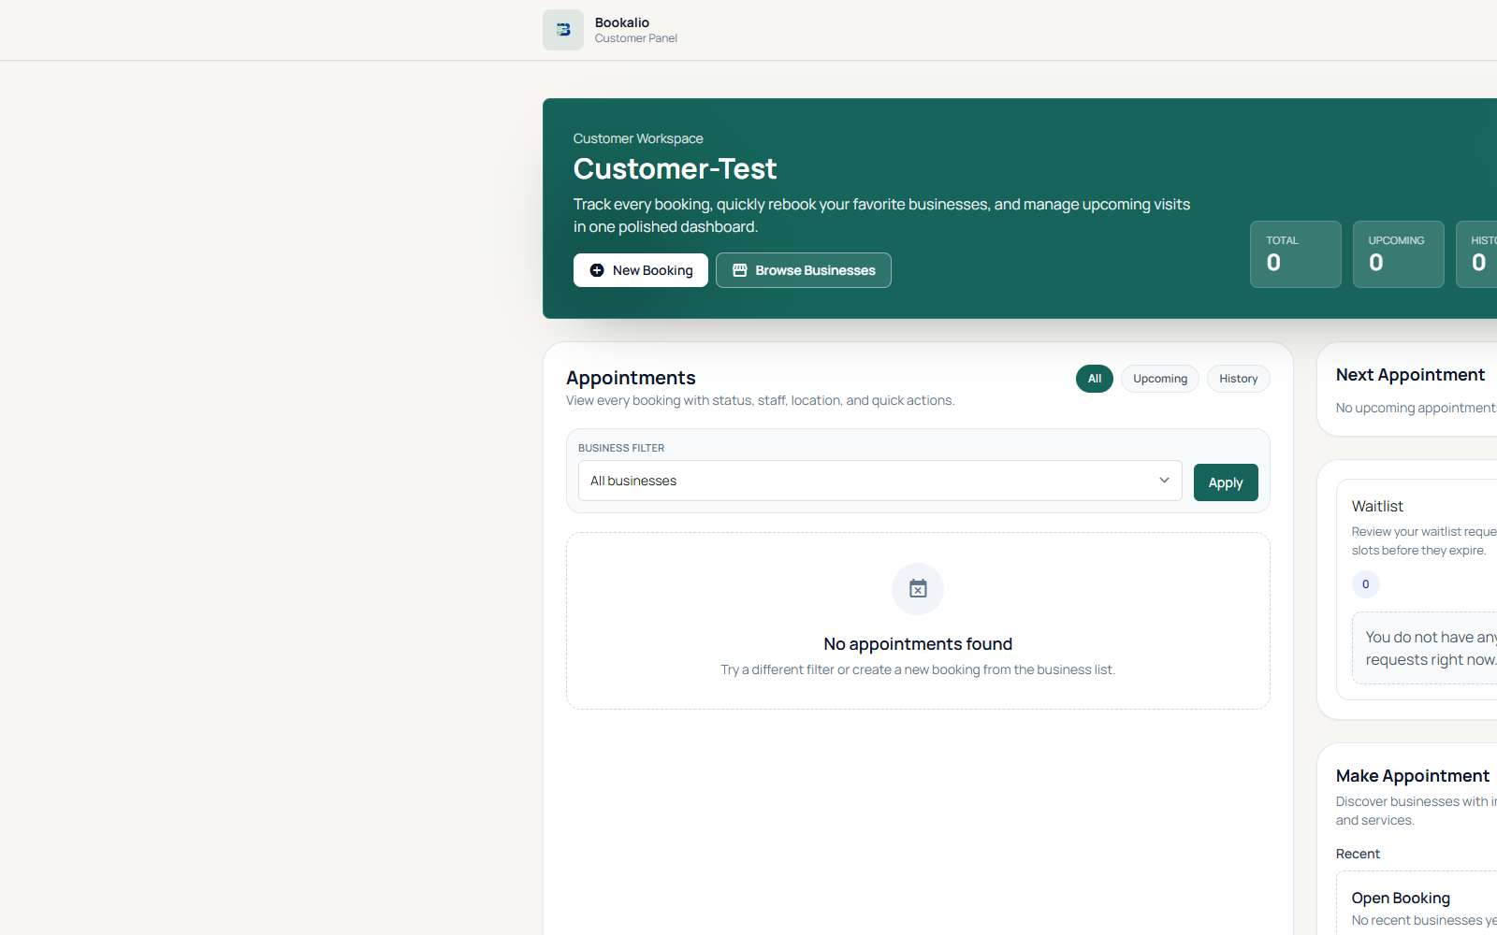This screenshot has width=1497, height=935.
Task: Click the Next Appointment heading
Action: click(x=1410, y=375)
